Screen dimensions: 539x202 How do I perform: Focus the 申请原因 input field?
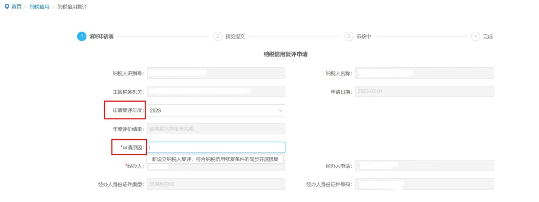pos(216,147)
